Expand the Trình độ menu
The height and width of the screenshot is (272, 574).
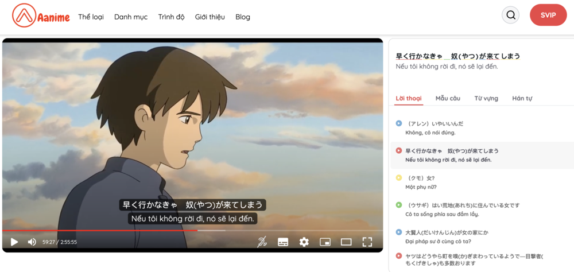click(171, 17)
